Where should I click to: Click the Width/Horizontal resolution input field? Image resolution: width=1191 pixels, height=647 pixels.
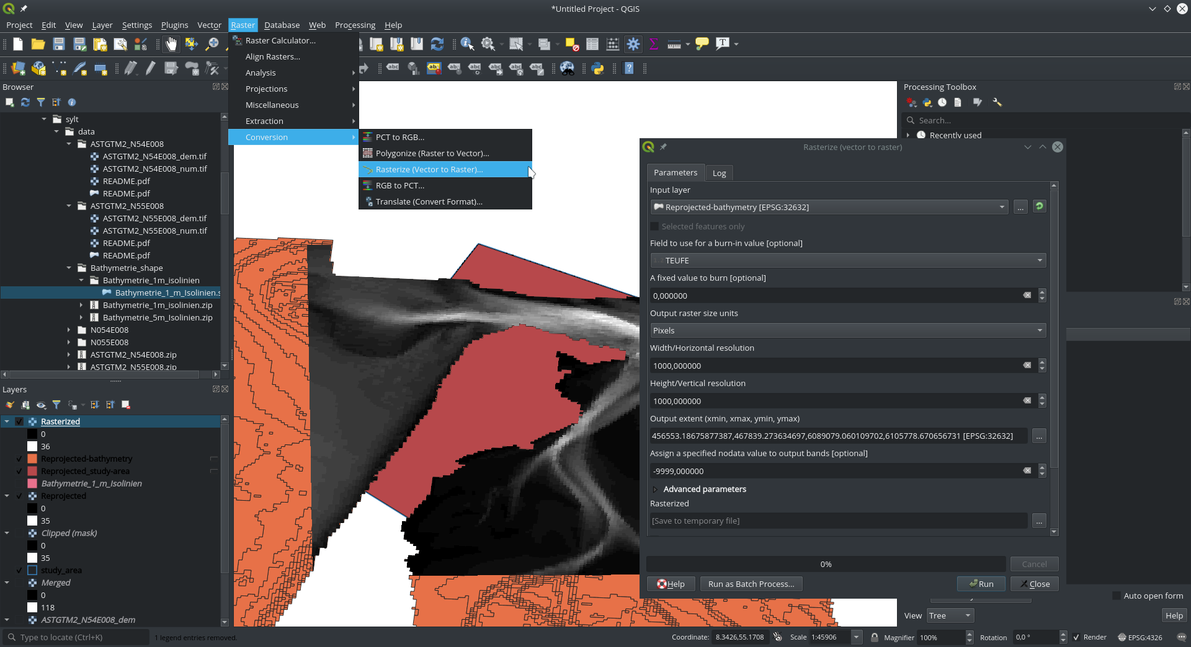click(x=834, y=366)
